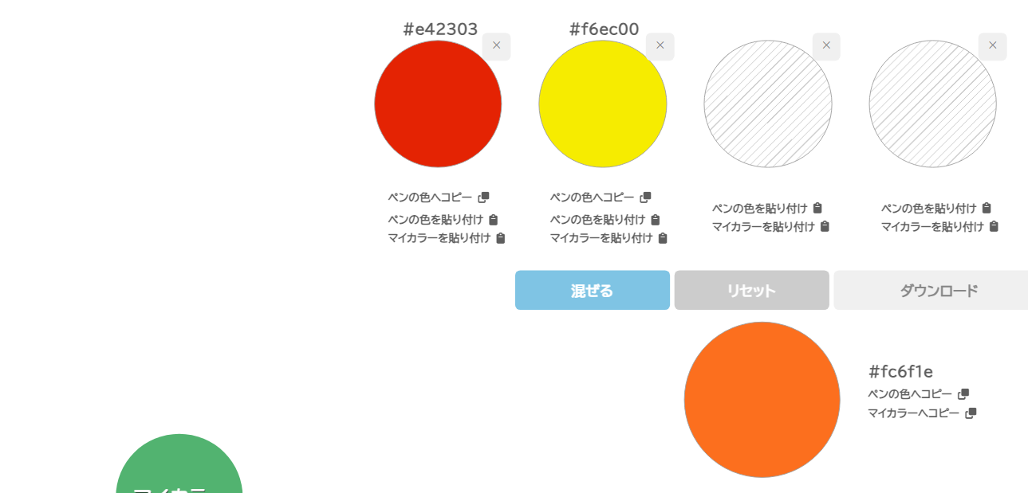This screenshot has width=1028, height=493.
Task: Click paste my color icon under fourth circle
Action: pos(993,226)
